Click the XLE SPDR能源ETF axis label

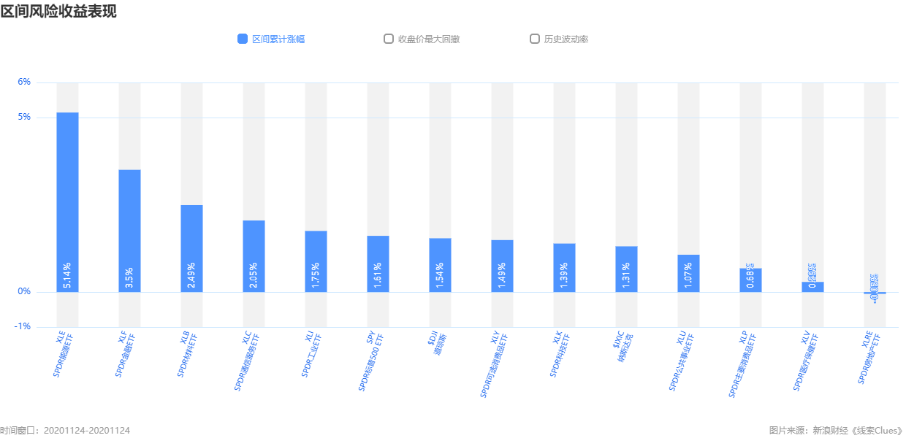[x=64, y=354]
